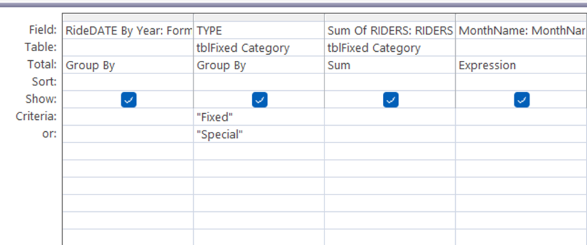Toggle Show checkbox in TYPE column

point(259,100)
